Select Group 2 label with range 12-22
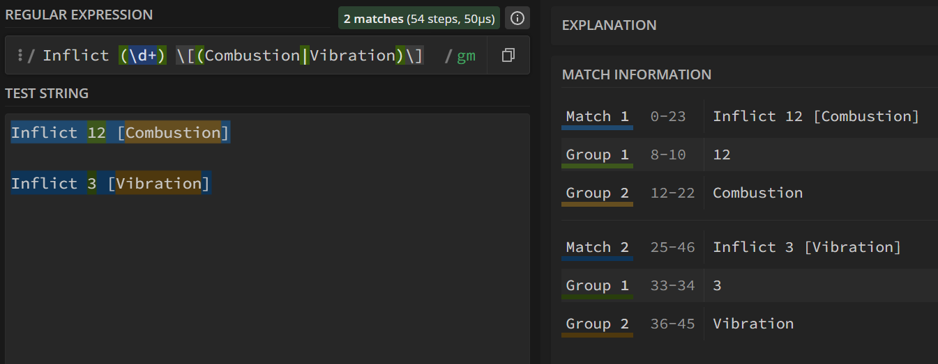This screenshot has width=938, height=364. [597, 193]
